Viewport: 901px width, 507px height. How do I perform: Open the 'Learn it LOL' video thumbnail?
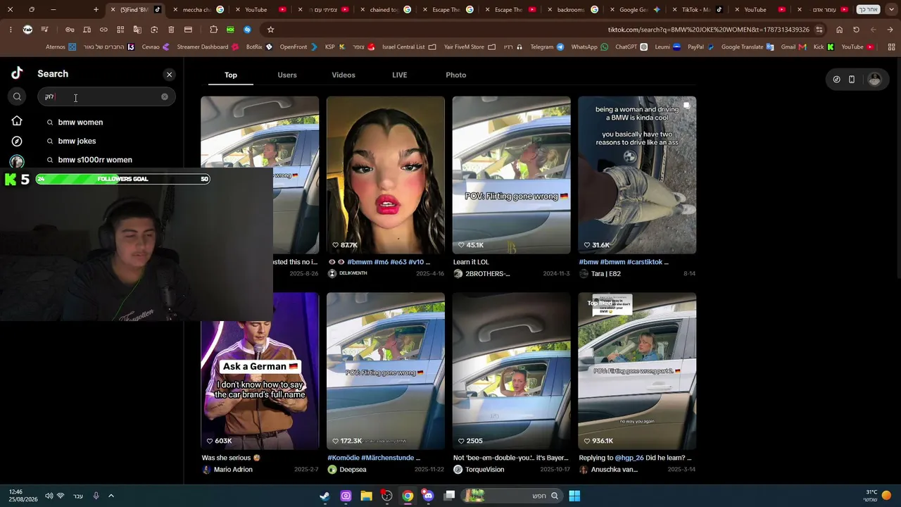[x=512, y=175]
